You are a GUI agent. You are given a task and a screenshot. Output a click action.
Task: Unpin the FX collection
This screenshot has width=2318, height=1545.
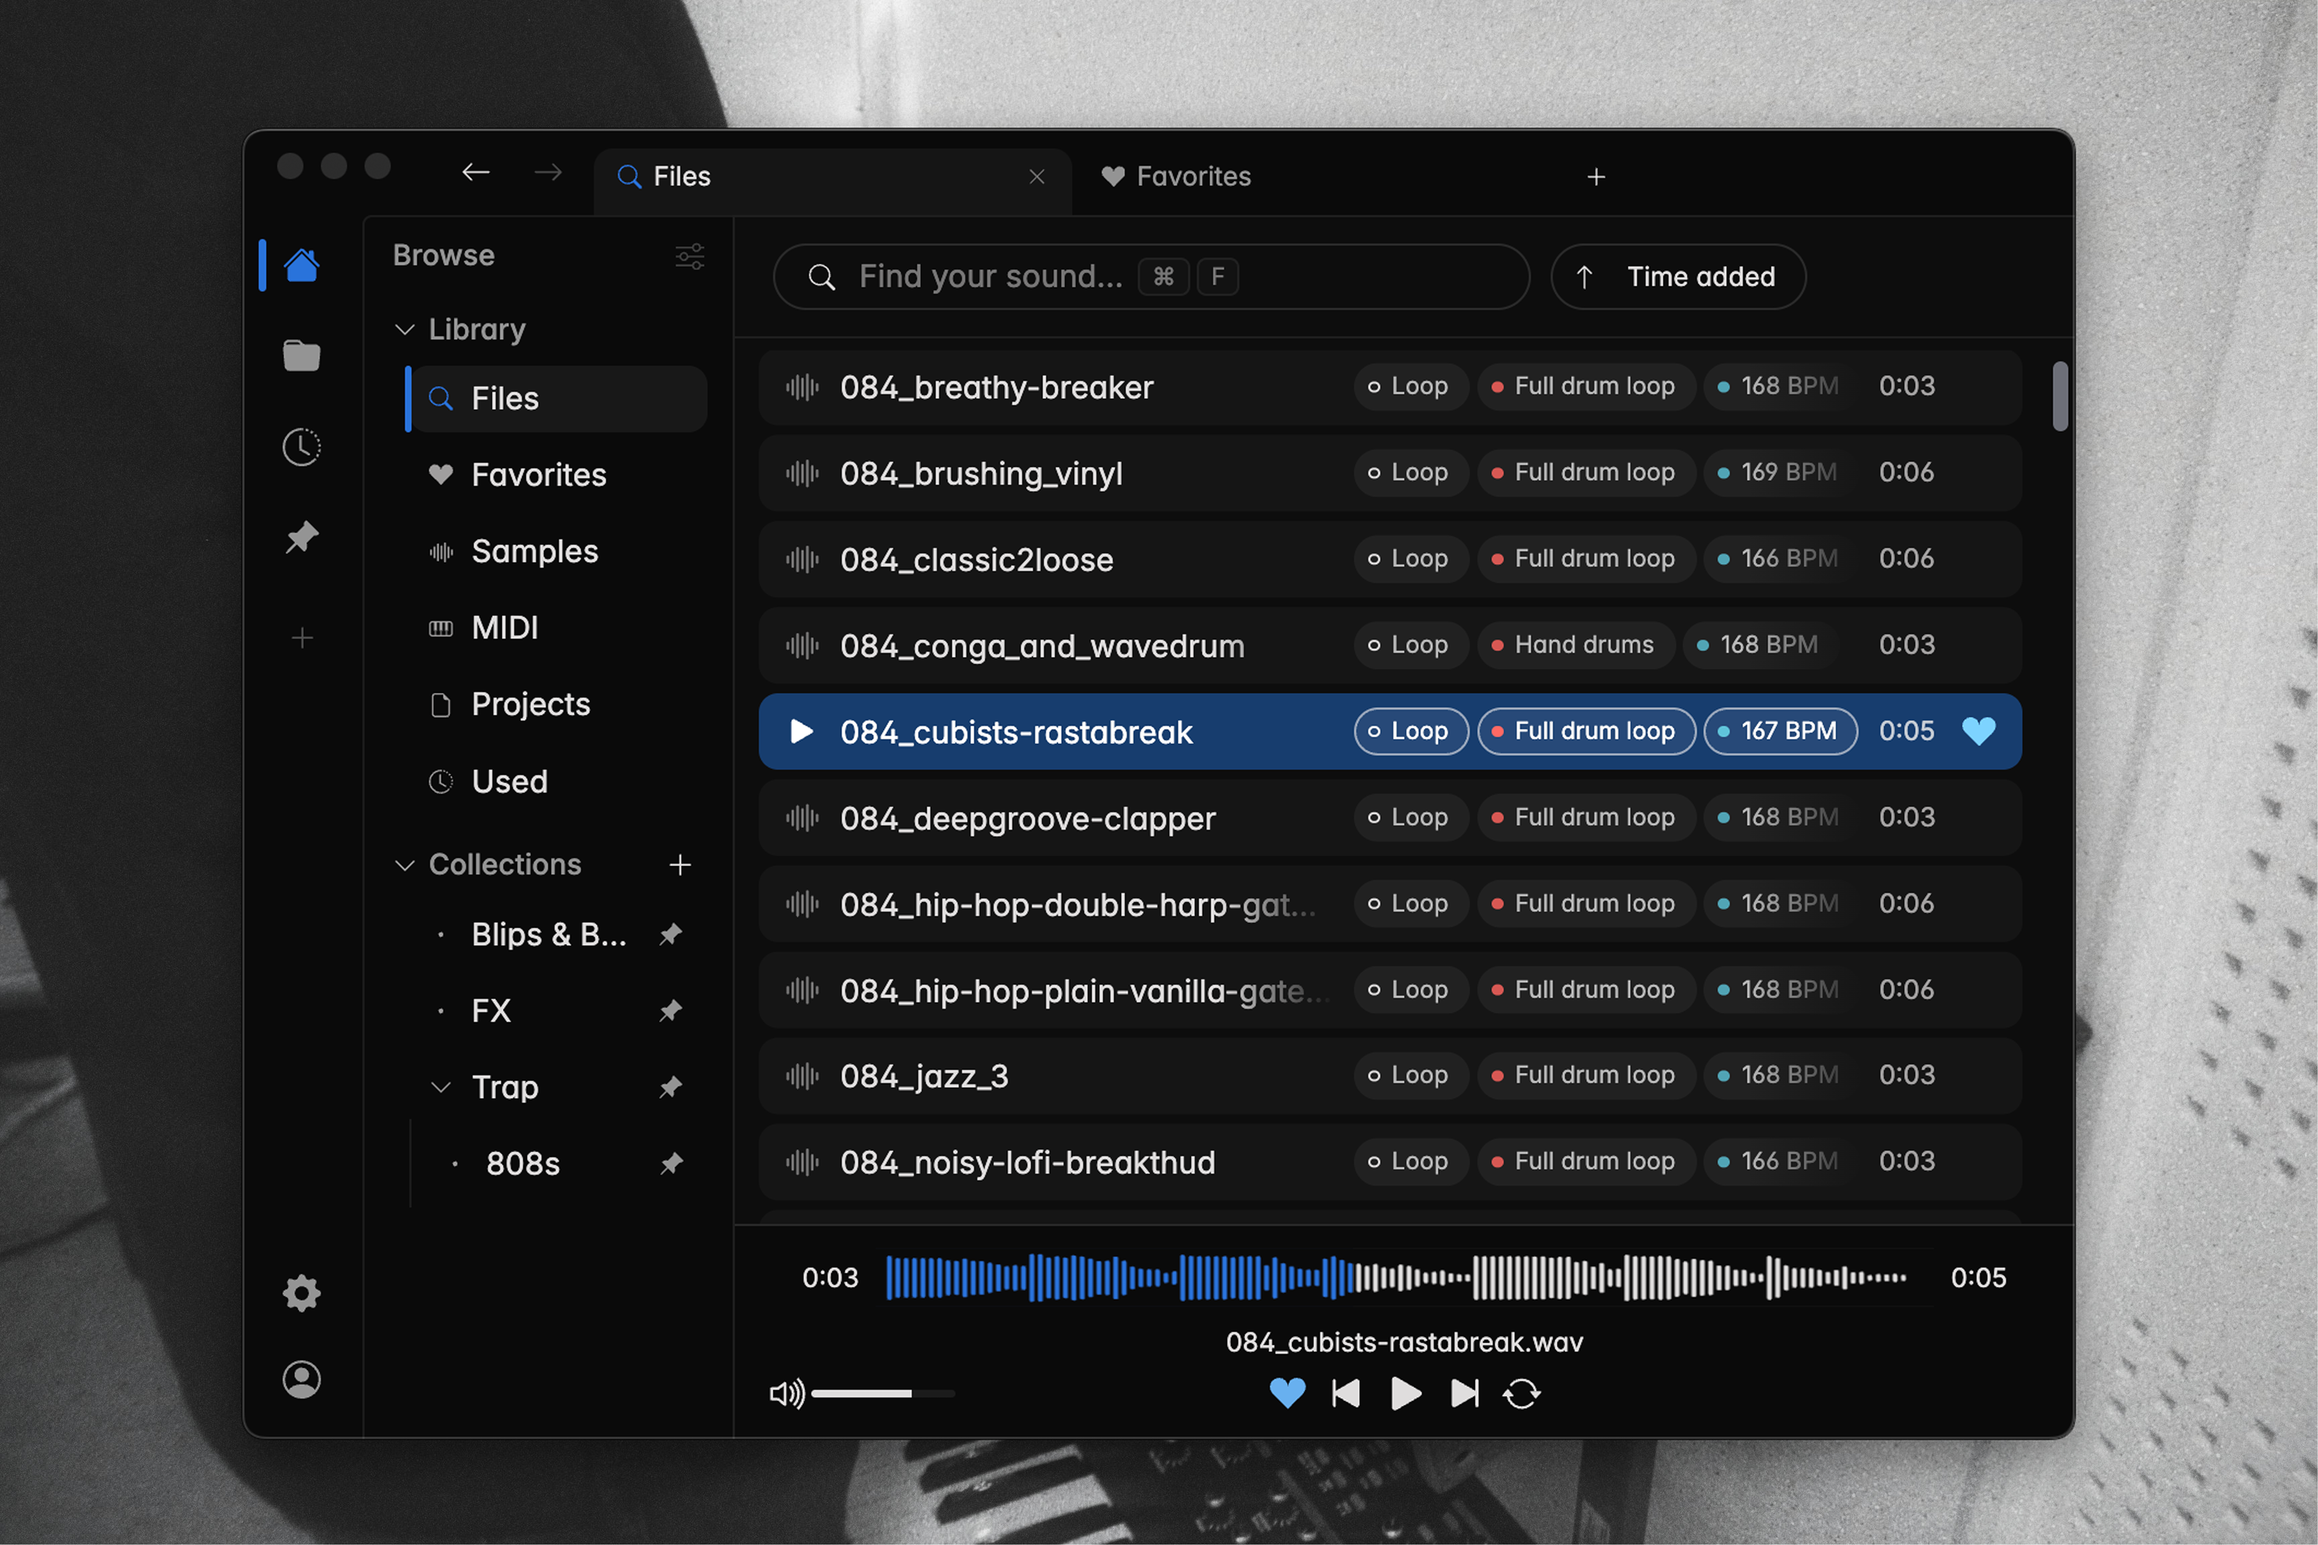click(670, 1010)
